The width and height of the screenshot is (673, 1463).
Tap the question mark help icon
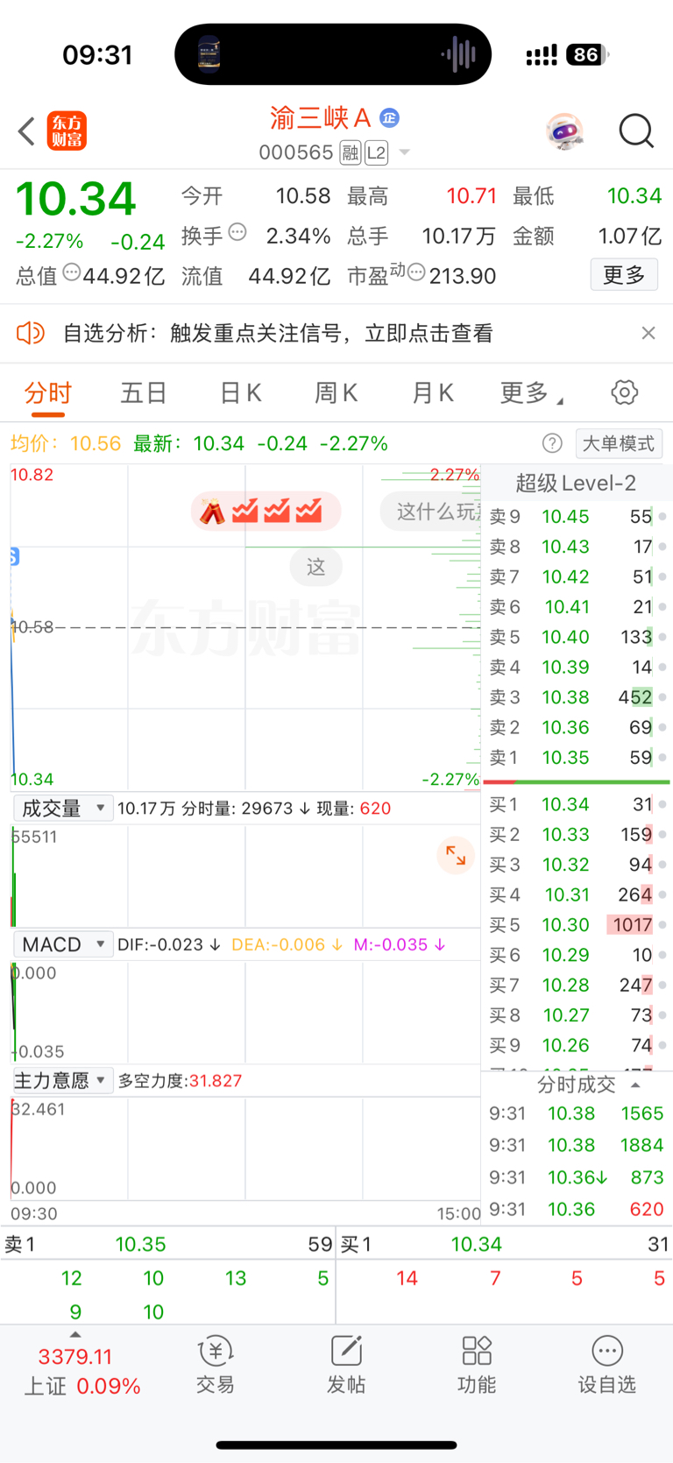coord(552,443)
